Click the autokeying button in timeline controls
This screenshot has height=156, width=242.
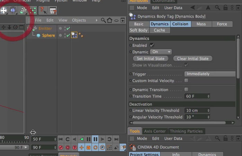tap(68, 148)
